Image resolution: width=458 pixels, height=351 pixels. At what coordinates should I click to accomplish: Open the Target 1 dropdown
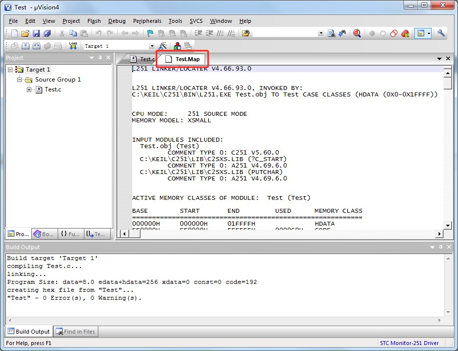tap(152, 46)
